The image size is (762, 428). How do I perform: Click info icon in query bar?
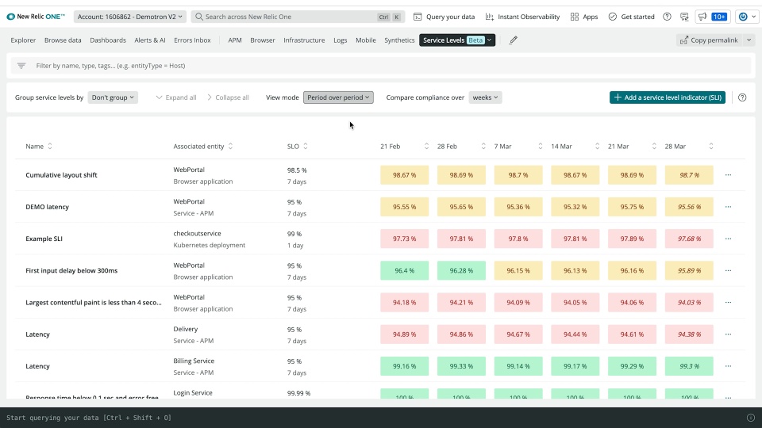point(750,418)
